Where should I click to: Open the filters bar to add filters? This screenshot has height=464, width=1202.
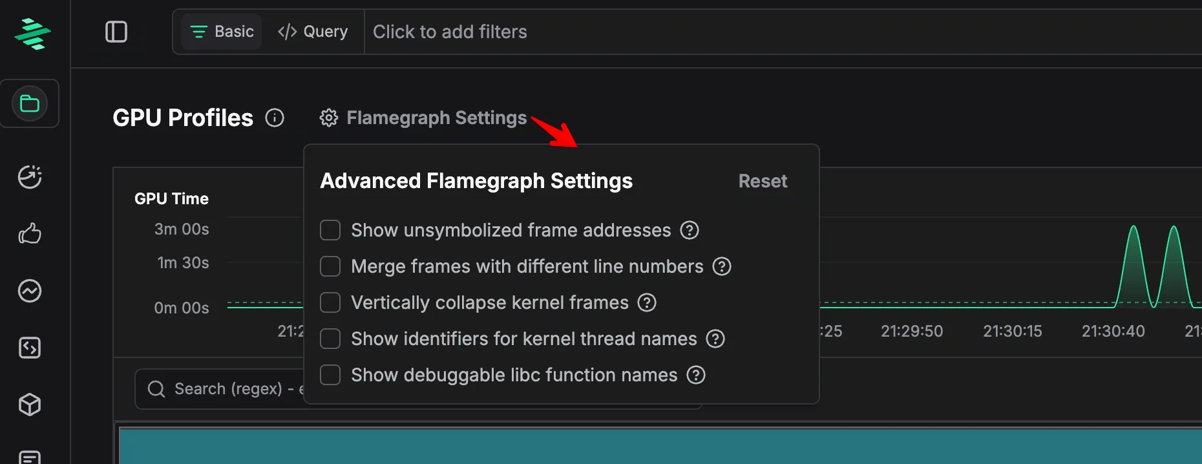[450, 31]
